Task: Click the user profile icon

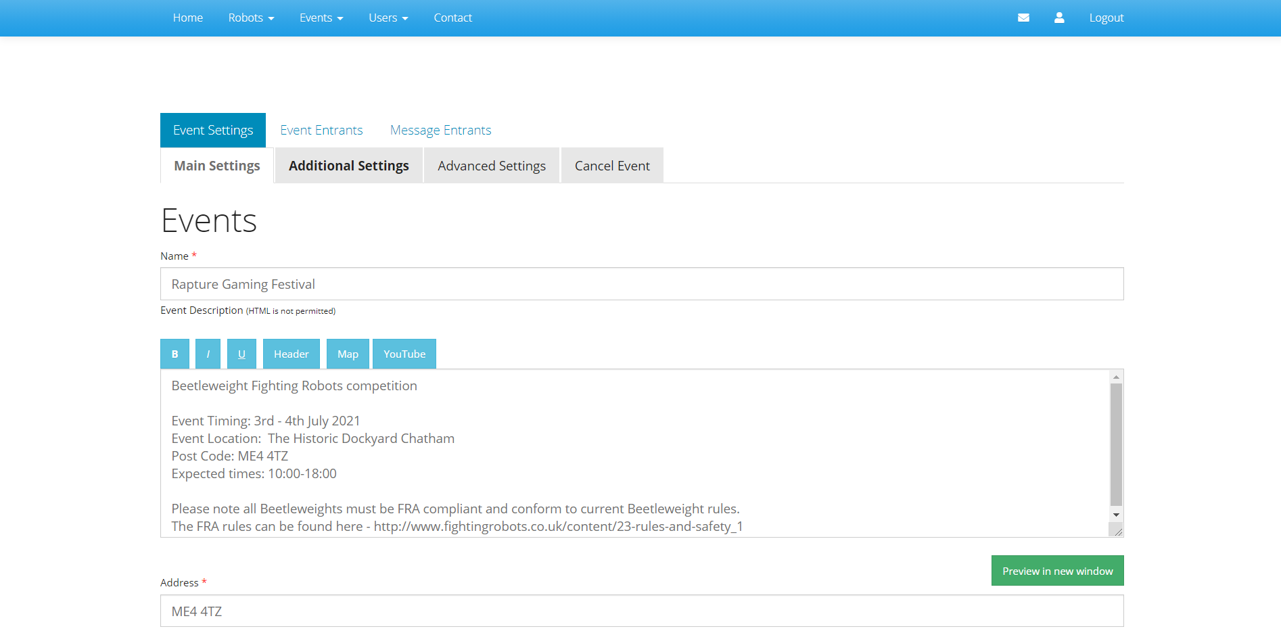Action: (x=1059, y=18)
